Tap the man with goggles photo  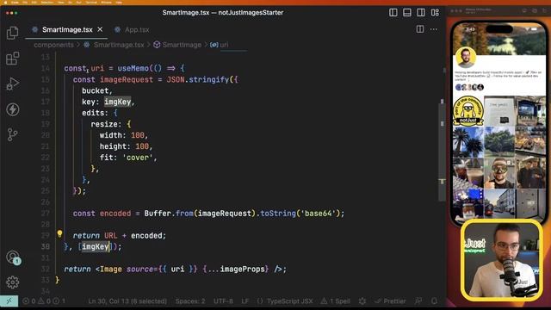[499, 173]
